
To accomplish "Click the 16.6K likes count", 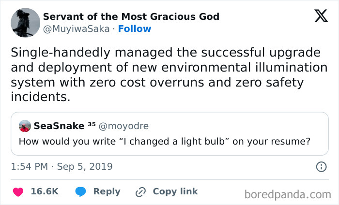I will (45, 191).
